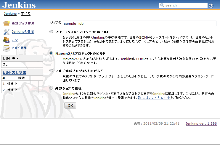Select 外部ジョブの監視 radio button
Viewport: 220px width, 145px height.
[51, 88]
